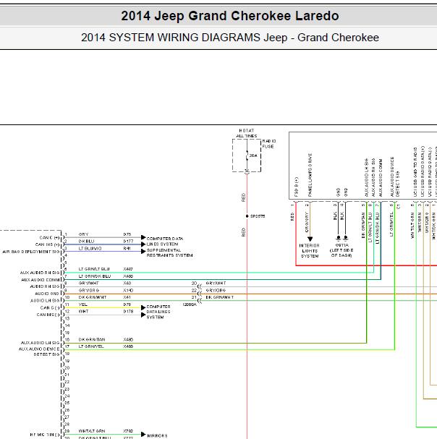
Task: Click the 'R41' circuit code
Action: [x=127, y=248]
